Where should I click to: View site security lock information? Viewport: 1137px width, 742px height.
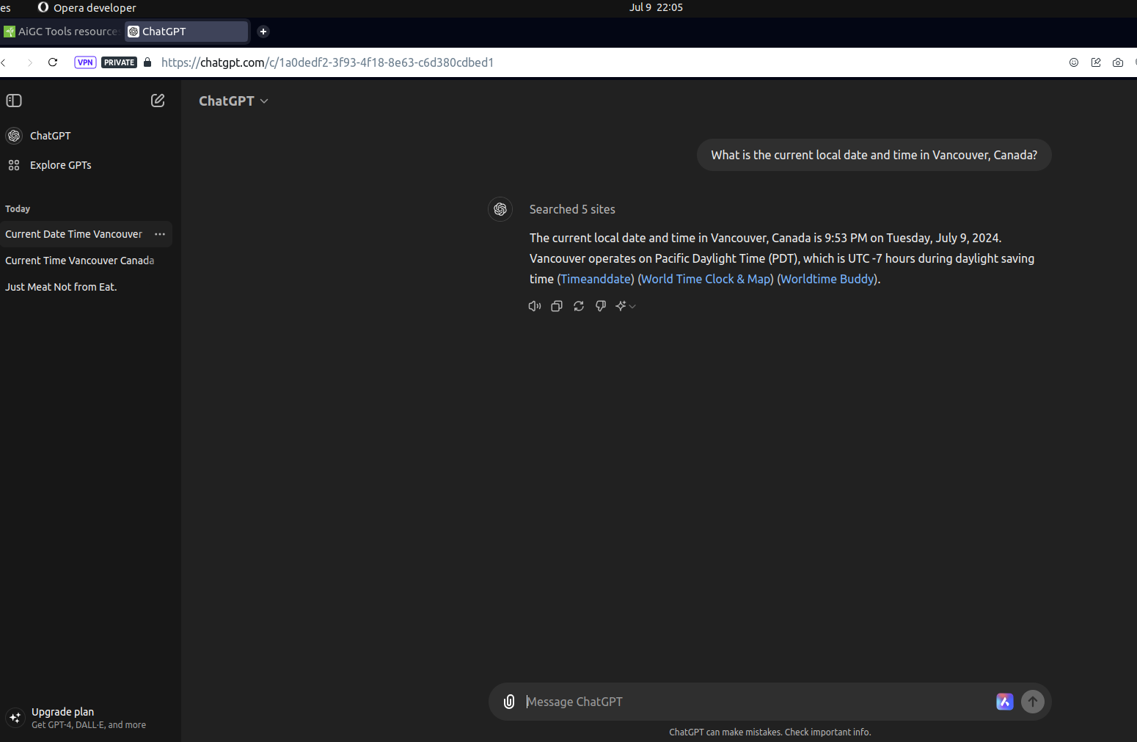click(147, 62)
